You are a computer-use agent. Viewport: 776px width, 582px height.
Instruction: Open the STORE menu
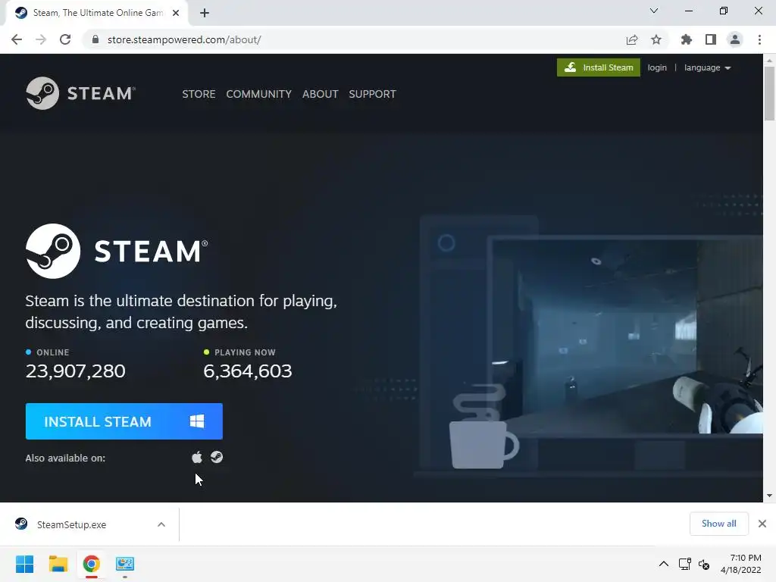199,94
